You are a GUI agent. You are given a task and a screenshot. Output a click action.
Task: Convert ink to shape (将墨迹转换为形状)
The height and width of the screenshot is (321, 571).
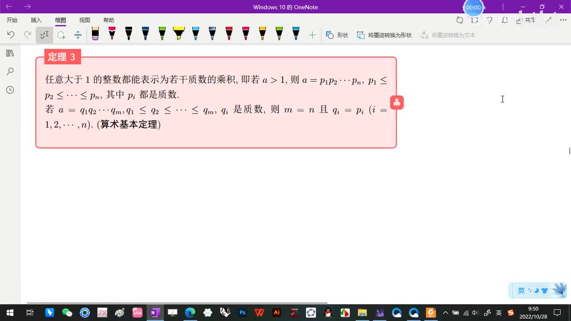pos(384,35)
